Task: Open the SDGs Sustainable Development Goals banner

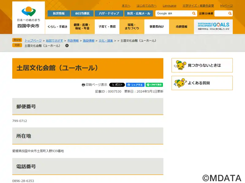Action: 213,27
